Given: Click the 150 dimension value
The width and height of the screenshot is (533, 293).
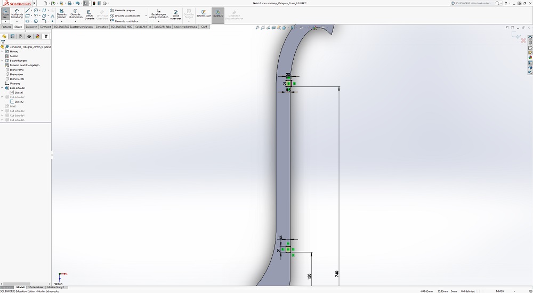Looking at the screenshot, I should pos(309,276).
